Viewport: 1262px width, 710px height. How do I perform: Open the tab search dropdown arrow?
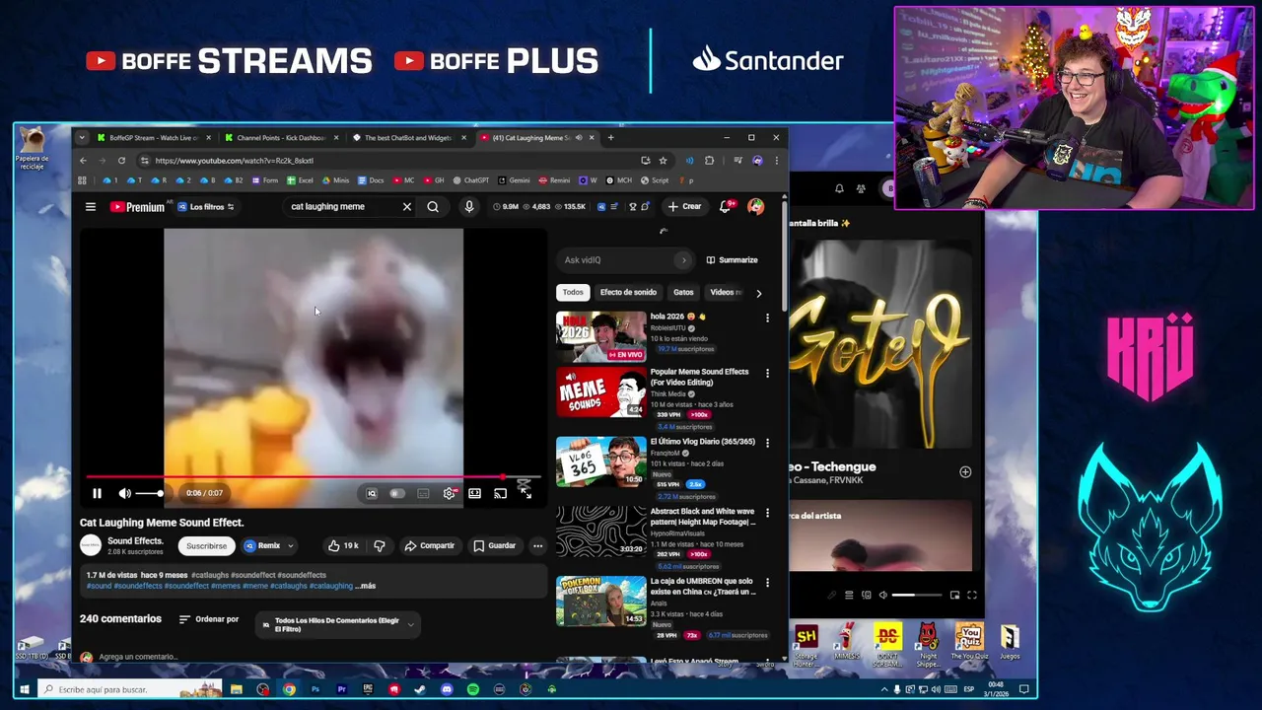click(x=82, y=138)
